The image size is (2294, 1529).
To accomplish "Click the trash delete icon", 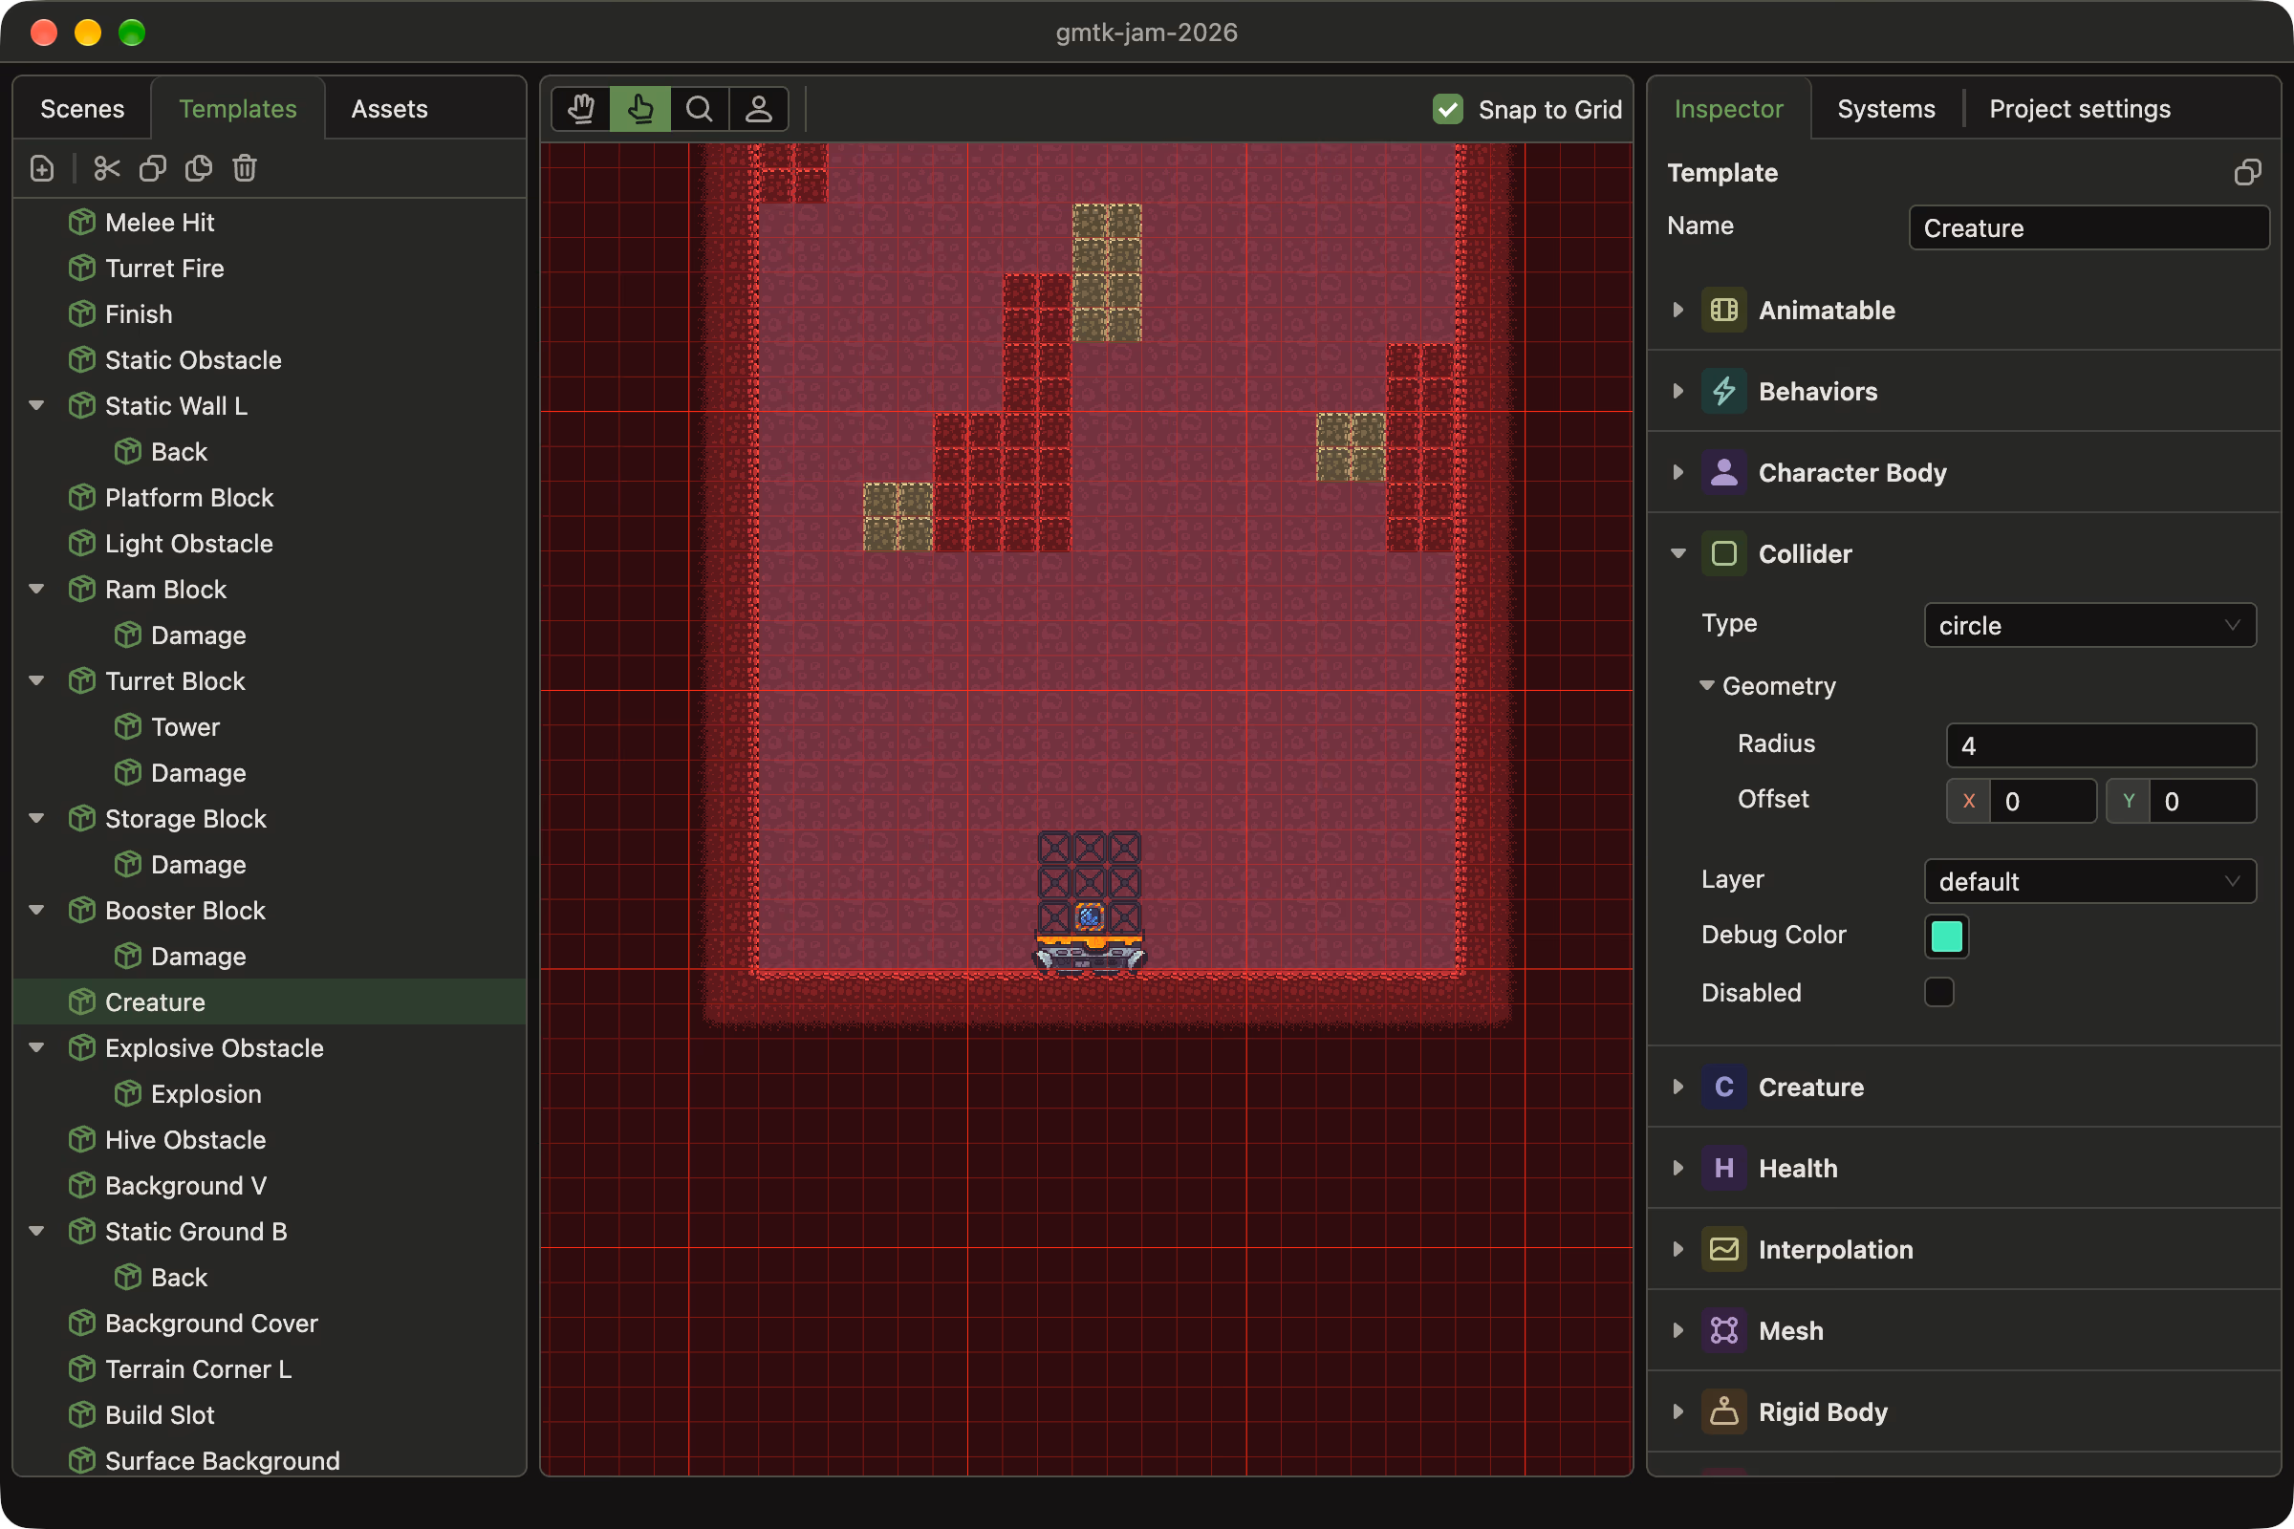I will (244, 169).
